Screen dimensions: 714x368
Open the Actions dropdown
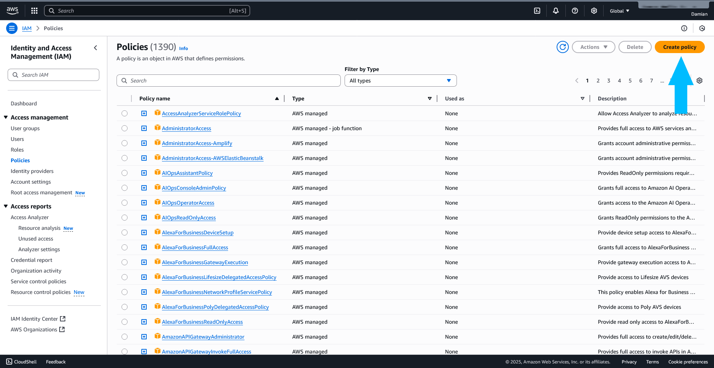point(593,47)
